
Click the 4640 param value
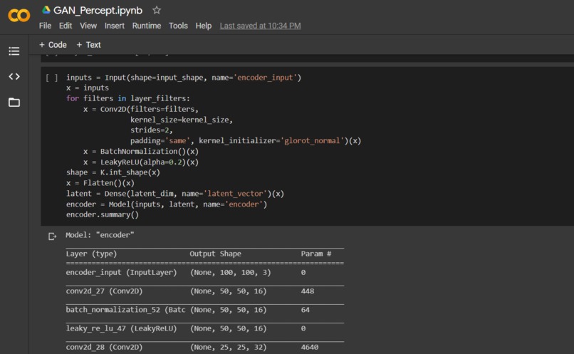(310, 347)
